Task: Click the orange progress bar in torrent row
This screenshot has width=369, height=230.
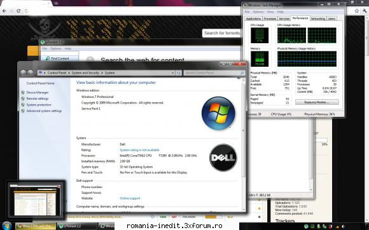Action: [x=213, y=217]
